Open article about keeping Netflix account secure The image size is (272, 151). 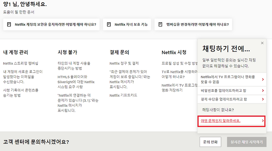click(x=51, y=25)
